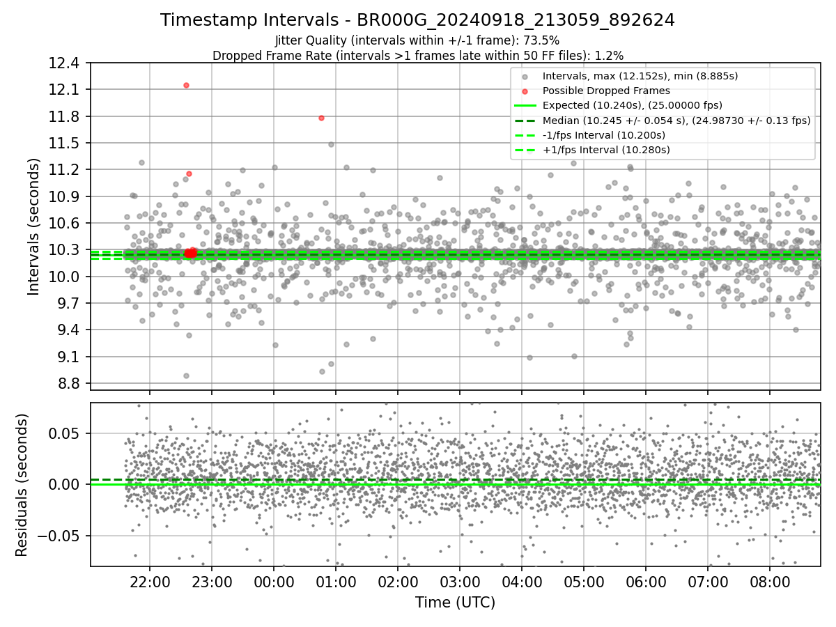Click x-axis tick label '07:00'
Image resolution: width=836 pixels, height=627 pixels.
pyautogui.click(x=708, y=582)
